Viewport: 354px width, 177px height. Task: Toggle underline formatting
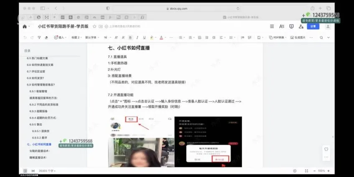pyautogui.click(x=144, y=37)
